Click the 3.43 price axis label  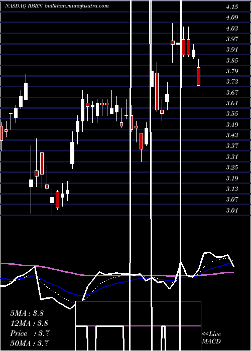coord(232,135)
